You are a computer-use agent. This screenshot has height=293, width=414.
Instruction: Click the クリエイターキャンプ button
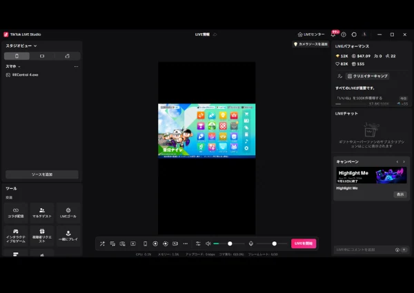tap(368, 77)
